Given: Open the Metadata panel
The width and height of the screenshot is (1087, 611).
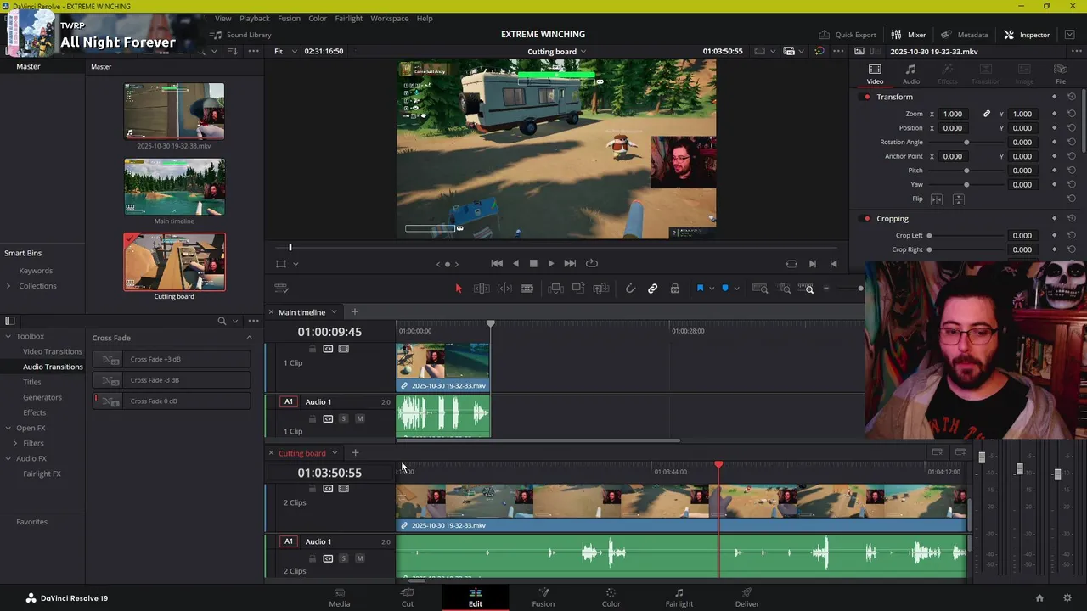Looking at the screenshot, I should point(964,35).
